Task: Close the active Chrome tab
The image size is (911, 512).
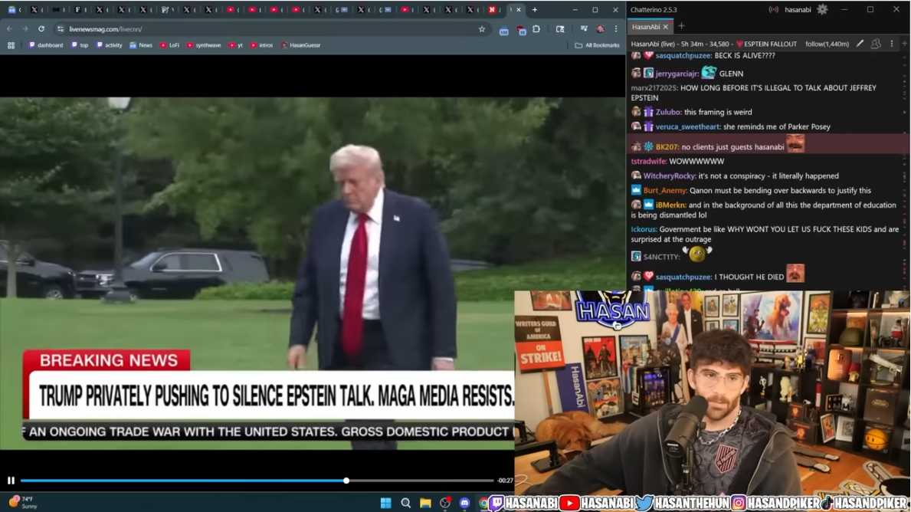Action: click(519, 9)
